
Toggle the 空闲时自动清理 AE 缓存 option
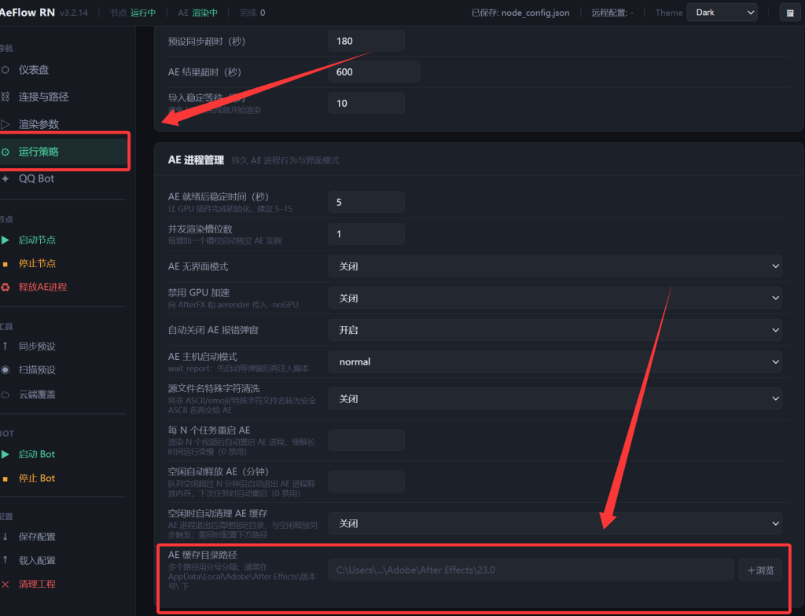click(555, 523)
